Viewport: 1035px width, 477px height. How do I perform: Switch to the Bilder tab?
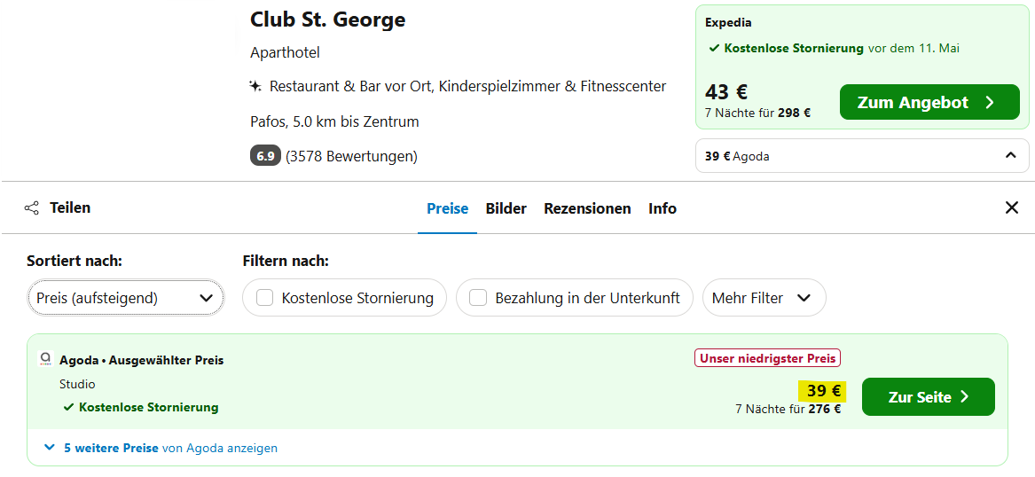click(x=506, y=208)
